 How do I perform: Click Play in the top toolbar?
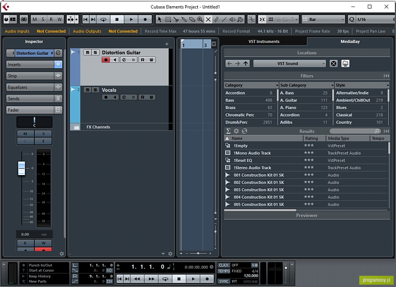click(131, 19)
